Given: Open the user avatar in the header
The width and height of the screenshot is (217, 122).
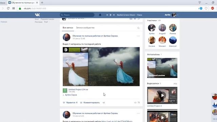Looking at the screenshot, I should 174,15.
